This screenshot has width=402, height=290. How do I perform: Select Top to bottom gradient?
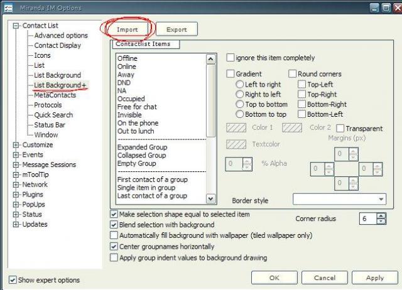(239, 104)
